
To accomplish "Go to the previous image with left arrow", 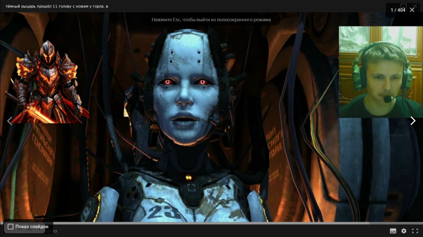I will (x=10, y=121).
